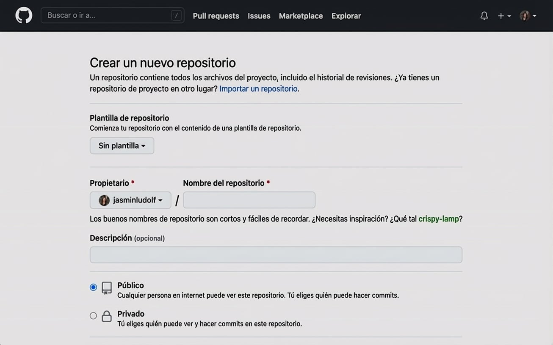Click the public repository book icon
The height and width of the screenshot is (345, 553).
(107, 288)
